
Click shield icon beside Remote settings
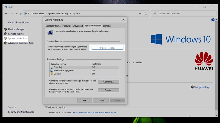(x=5, y=34)
